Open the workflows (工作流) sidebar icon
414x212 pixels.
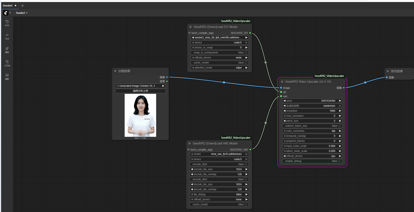(7, 63)
